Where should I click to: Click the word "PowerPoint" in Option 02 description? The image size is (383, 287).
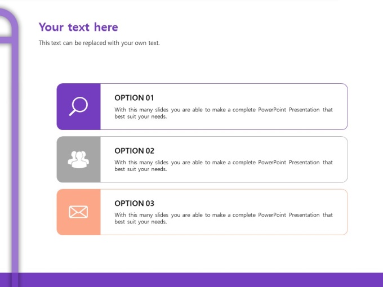pos(272,163)
